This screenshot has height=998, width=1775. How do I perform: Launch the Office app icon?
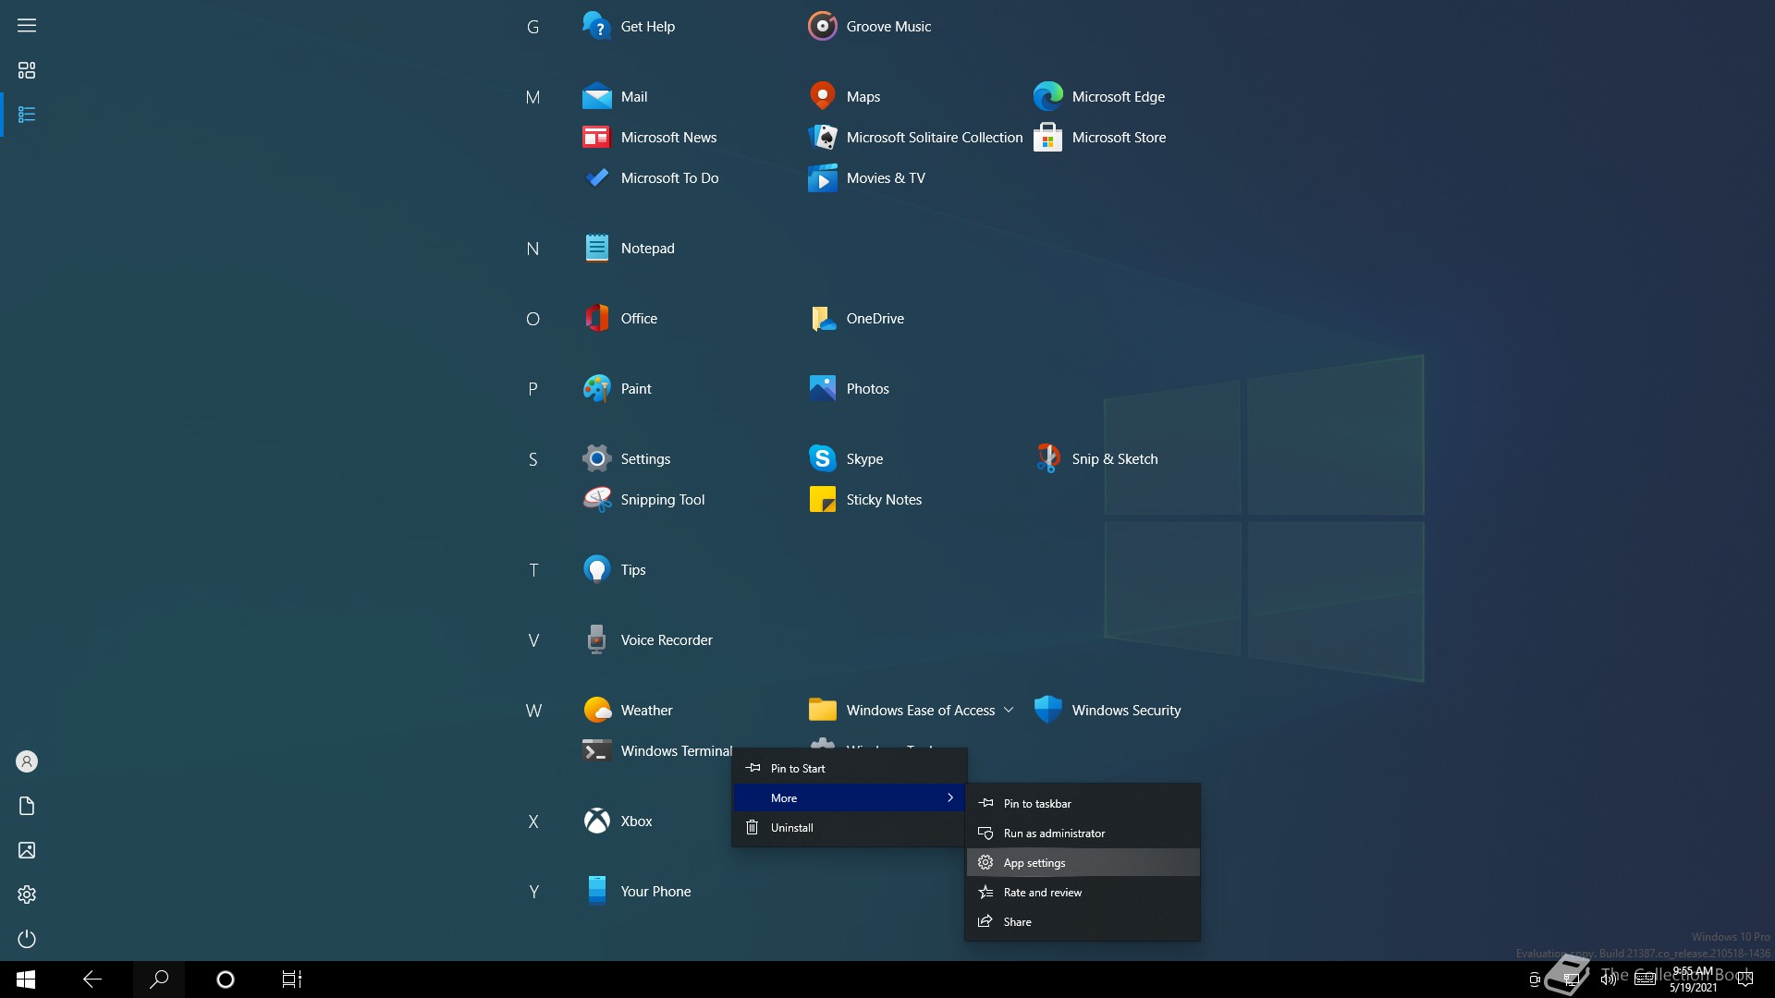pos(596,318)
